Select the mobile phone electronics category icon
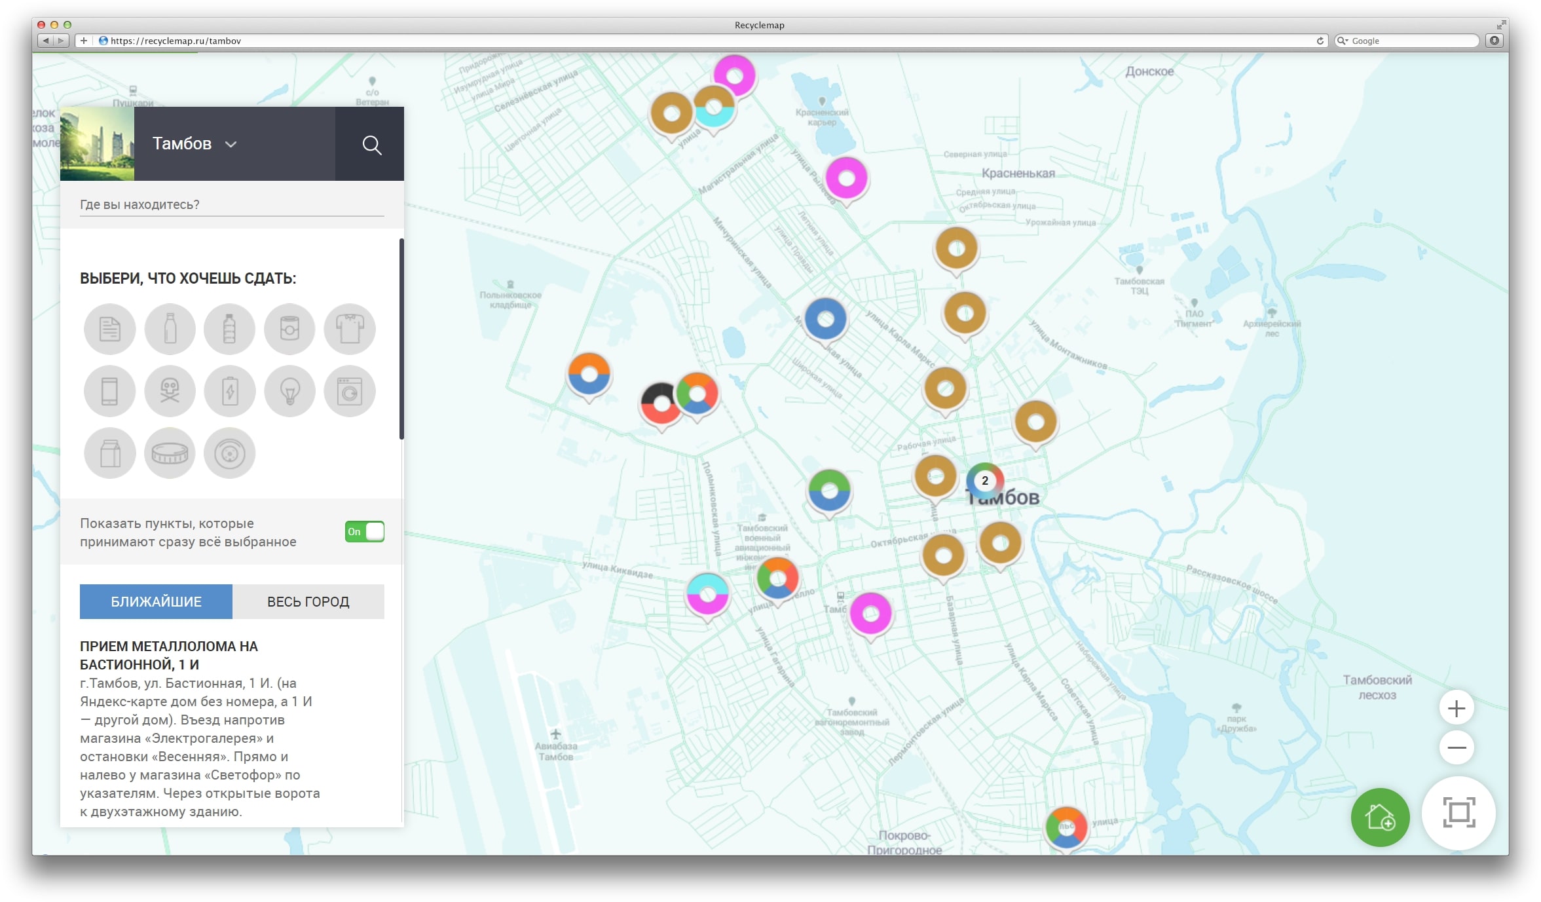Image resolution: width=1541 pixels, height=902 pixels. [109, 391]
